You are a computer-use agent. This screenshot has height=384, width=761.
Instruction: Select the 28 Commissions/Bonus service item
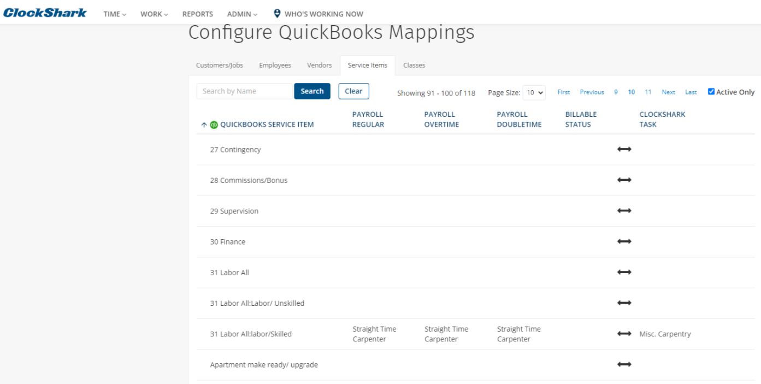pos(249,180)
